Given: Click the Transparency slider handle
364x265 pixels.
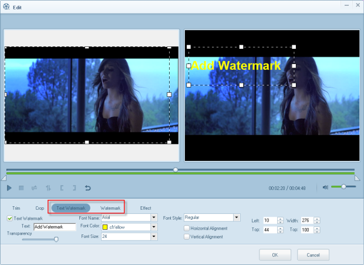Looking at the screenshot, I should 56,239.
